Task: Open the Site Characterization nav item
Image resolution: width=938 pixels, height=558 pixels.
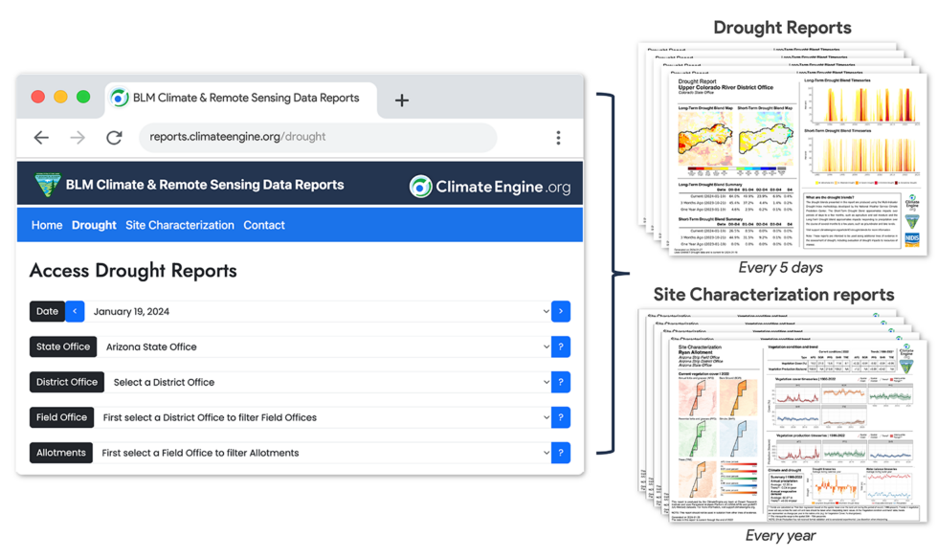Action: point(180,225)
